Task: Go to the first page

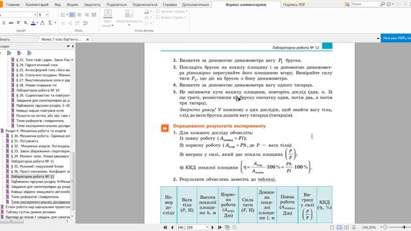Action: point(165,227)
